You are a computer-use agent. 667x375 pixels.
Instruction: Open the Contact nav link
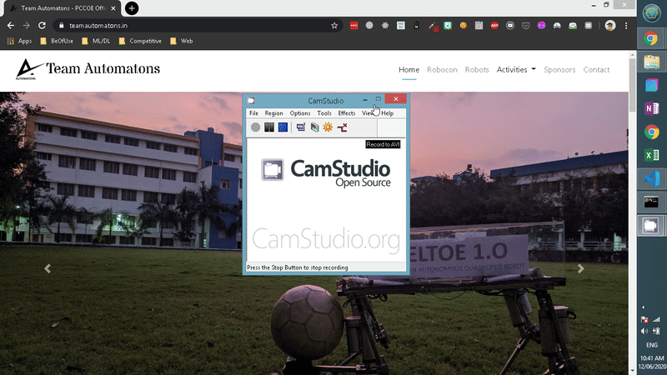596,70
